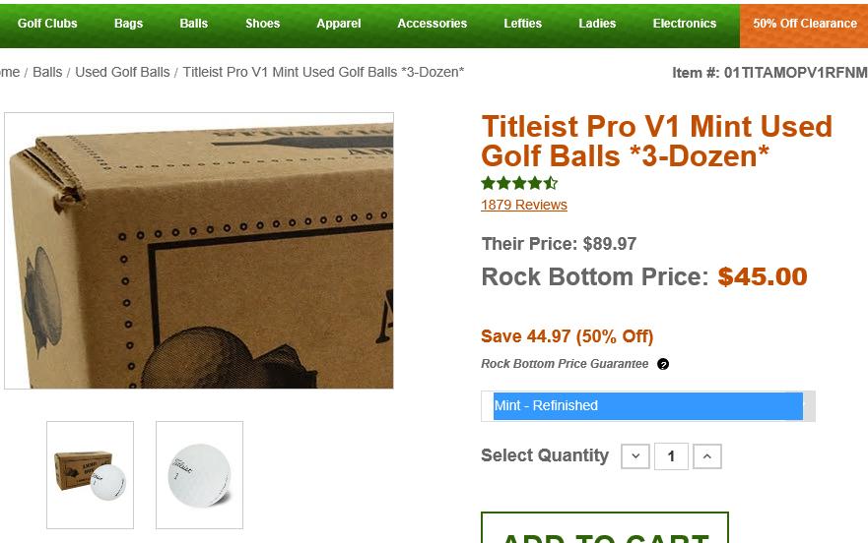The width and height of the screenshot is (868, 543).
Task: Open the Electronics menu
Action: coord(685,24)
